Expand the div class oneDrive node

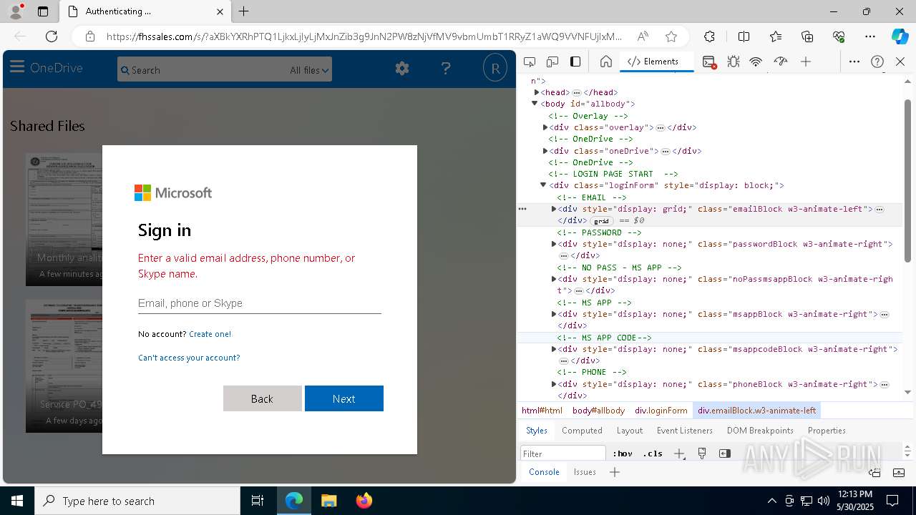[545, 151]
